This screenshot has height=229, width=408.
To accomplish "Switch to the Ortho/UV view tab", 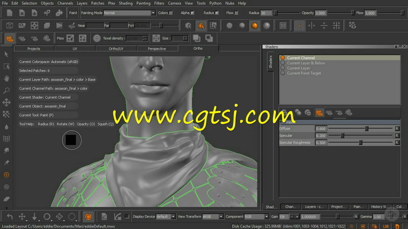I will click(x=116, y=48).
